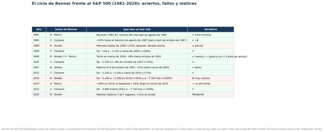Select the 'Veredicto' column header
This screenshot has height=132, width=324.
[211, 29]
